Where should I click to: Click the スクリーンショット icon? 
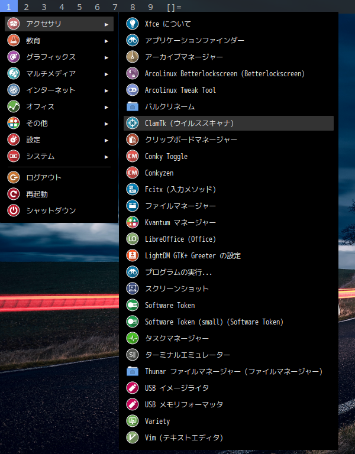133,288
